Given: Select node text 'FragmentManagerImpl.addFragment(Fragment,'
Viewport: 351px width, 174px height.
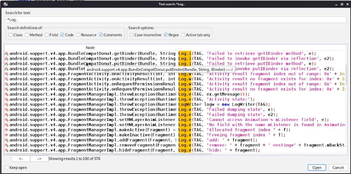Looking at the screenshot, I should tap(120, 140).
